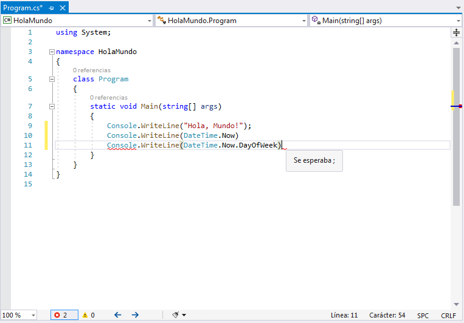
Task: Navigate backward with the left arrow
Action: click(118, 315)
